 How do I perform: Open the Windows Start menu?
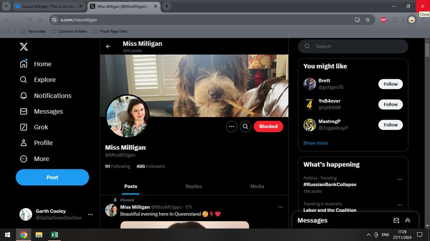click(x=8, y=235)
